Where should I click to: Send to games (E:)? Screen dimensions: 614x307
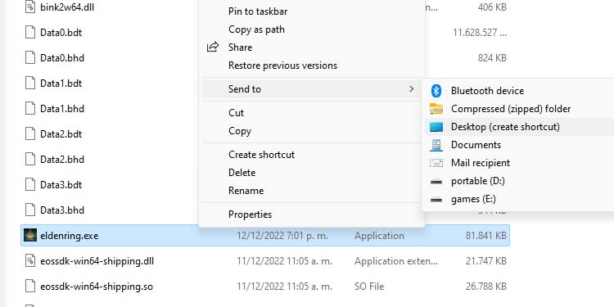473,199
